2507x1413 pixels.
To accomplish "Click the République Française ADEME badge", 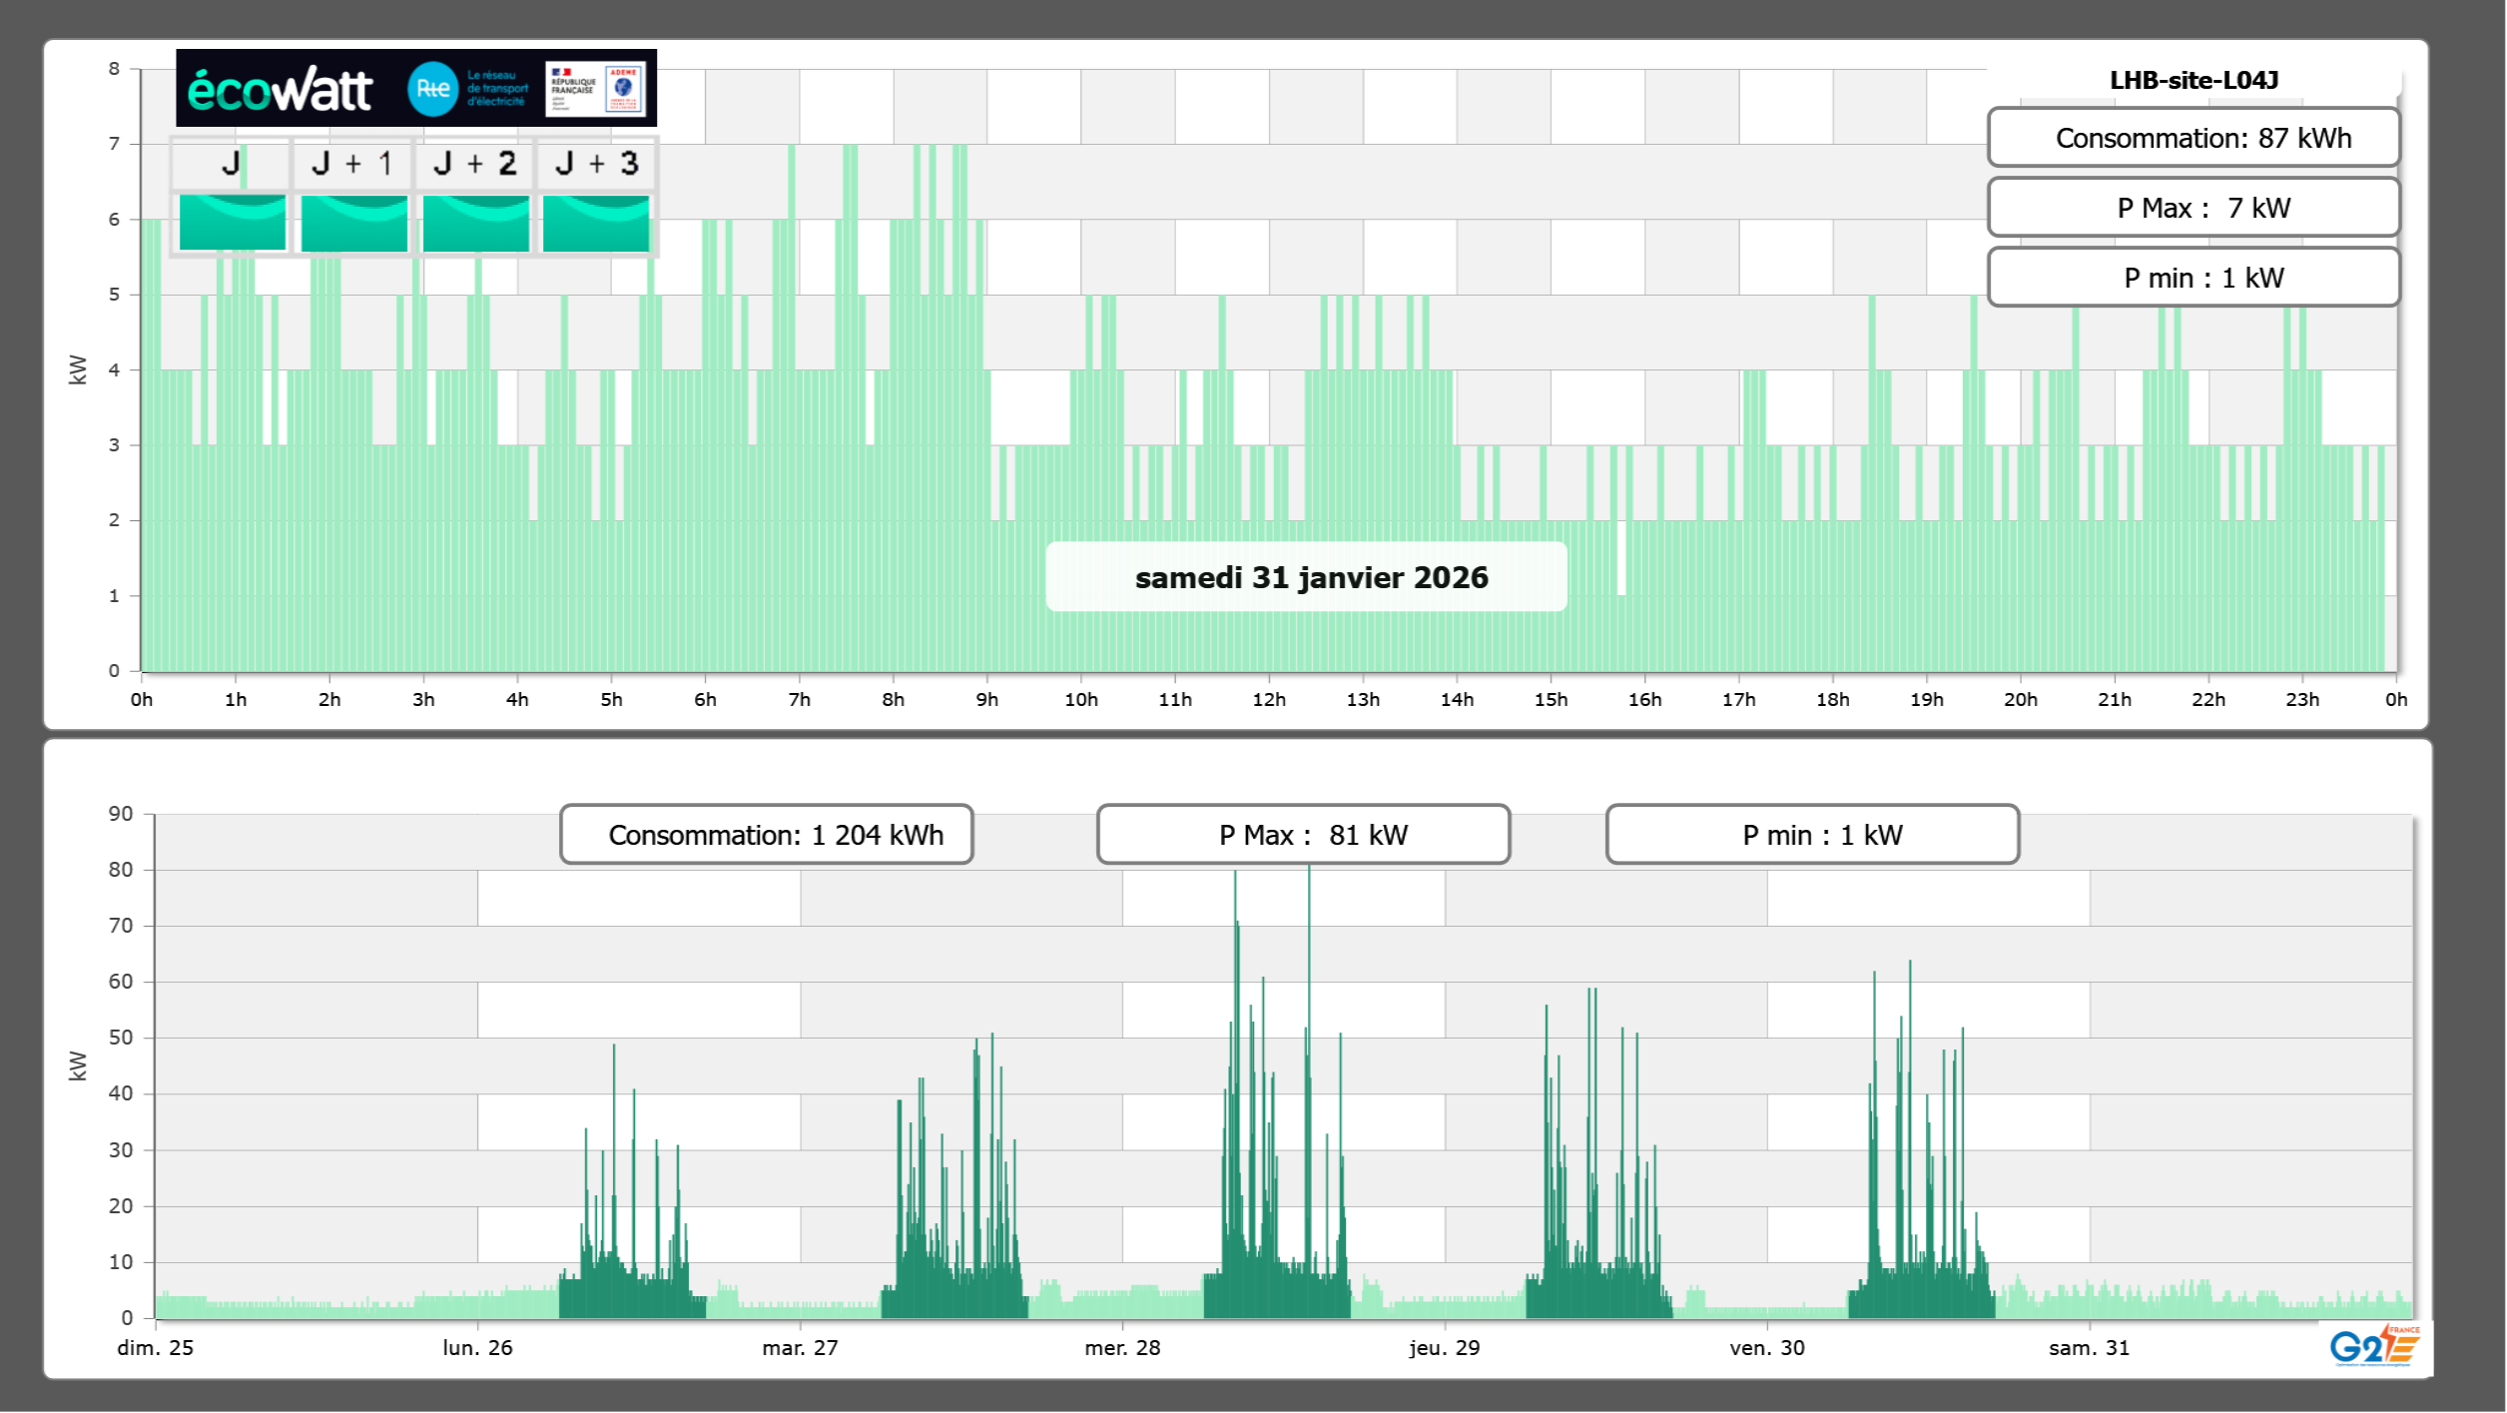I will click(x=596, y=89).
